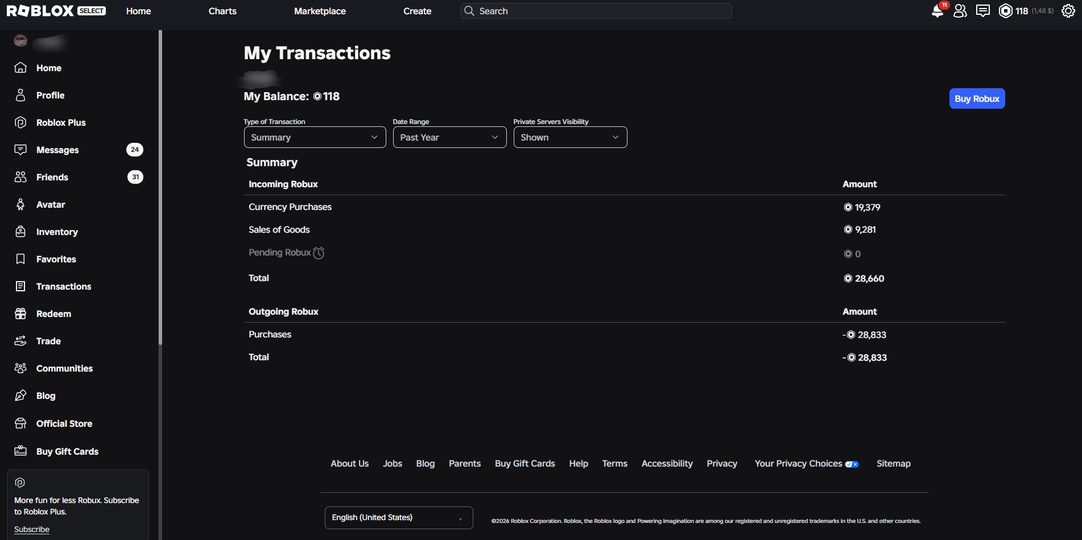Click the Blog pen icon

coord(20,395)
